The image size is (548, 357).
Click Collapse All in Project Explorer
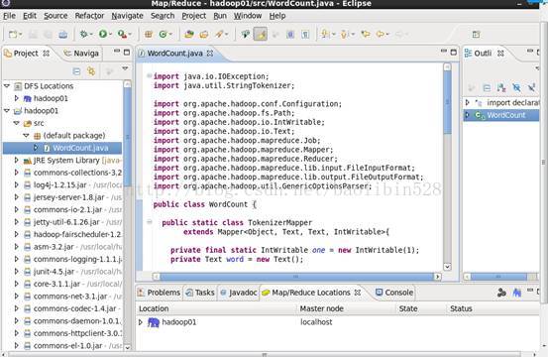tap(76, 71)
